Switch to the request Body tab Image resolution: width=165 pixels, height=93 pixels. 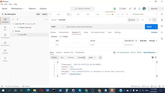click(x=86, y=32)
